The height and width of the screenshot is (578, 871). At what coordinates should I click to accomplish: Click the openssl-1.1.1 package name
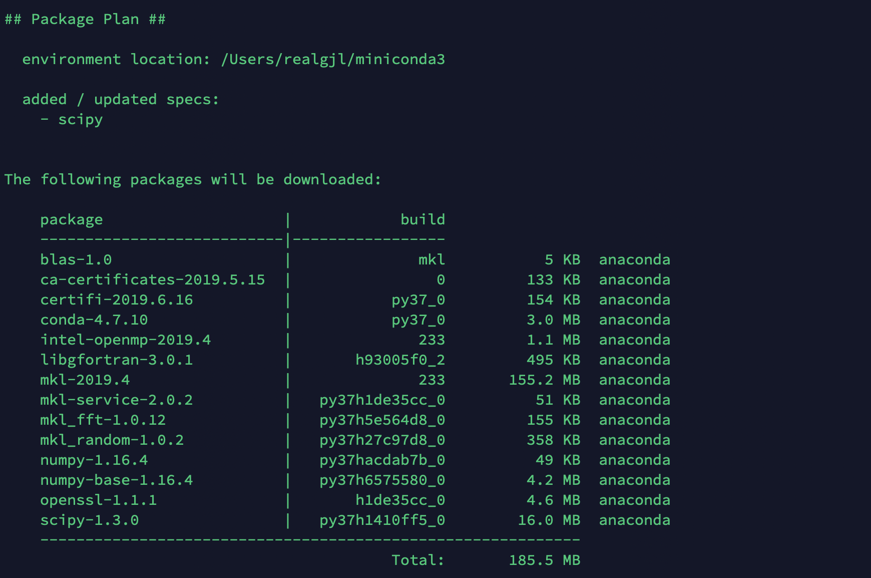click(x=99, y=501)
